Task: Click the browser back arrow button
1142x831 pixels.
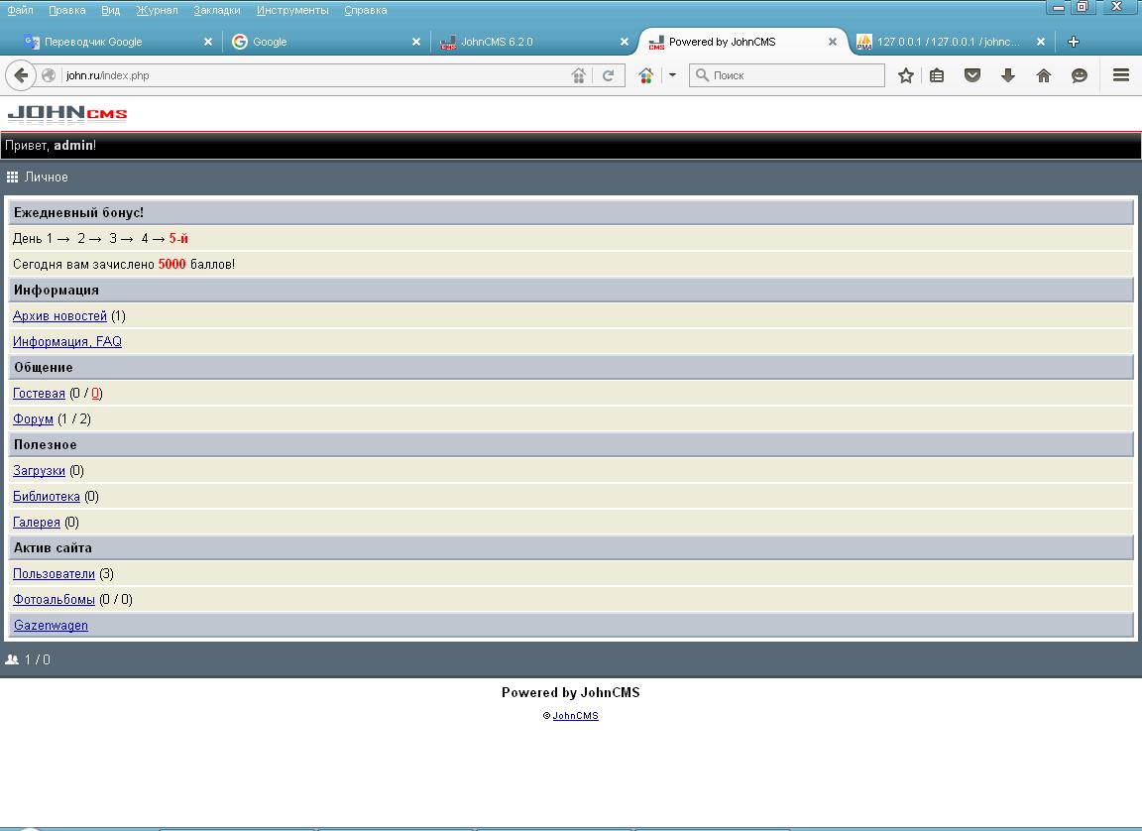Action: (x=21, y=75)
